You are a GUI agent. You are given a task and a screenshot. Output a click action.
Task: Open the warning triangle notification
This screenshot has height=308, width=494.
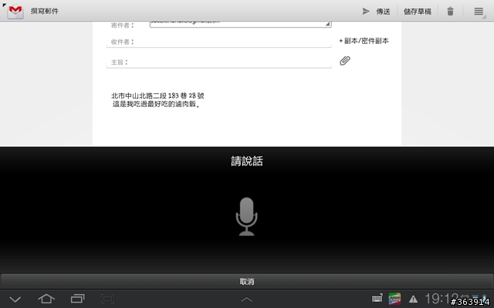413,299
